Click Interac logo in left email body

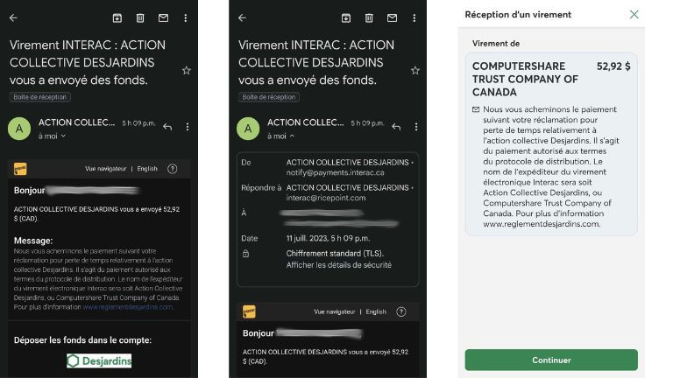point(20,169)
